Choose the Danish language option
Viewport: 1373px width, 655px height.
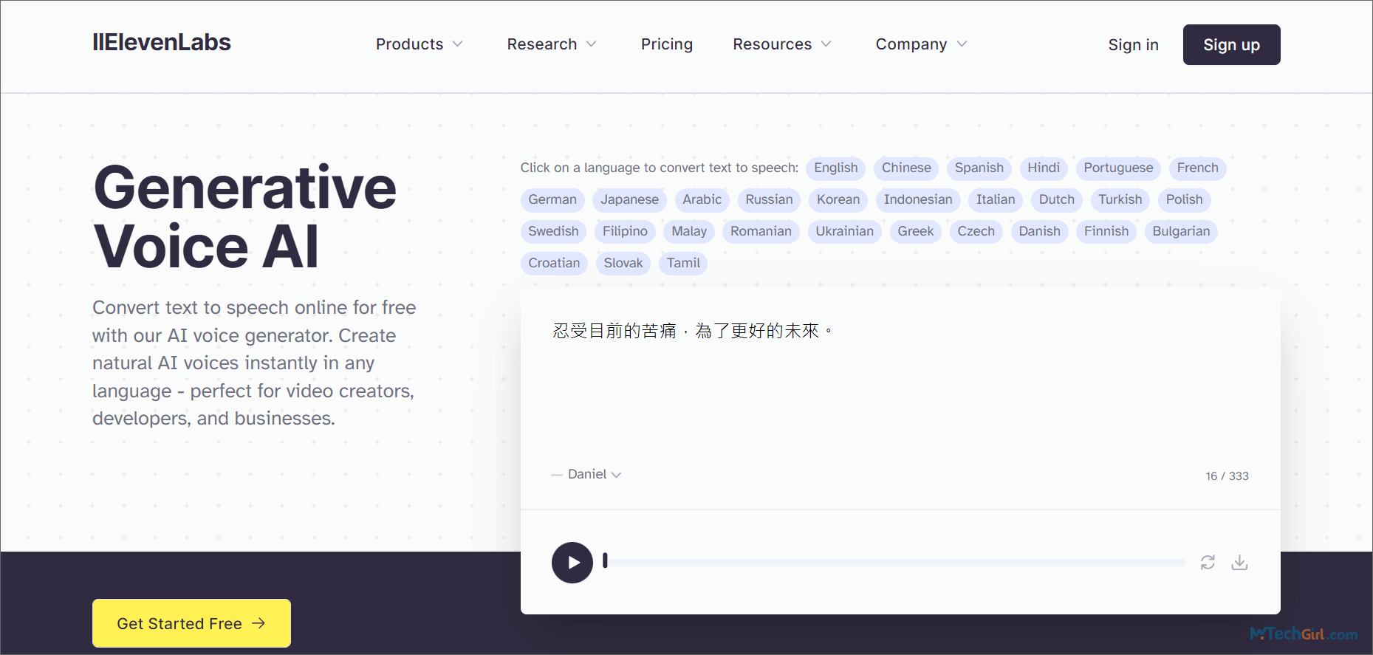click(x=1039, y=232)
